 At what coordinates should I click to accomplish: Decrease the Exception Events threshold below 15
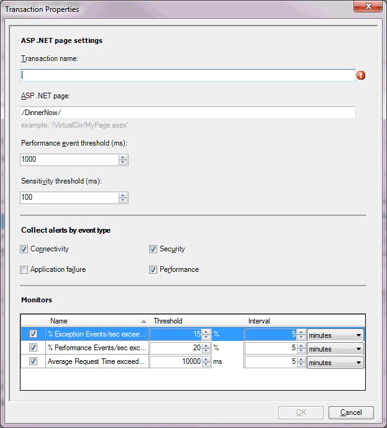pyautogui.click(x=206, y=337)
